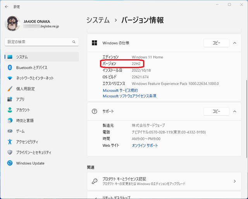Click Windows 11 Home edition value

pyautogui.click(x=147, y=57)
